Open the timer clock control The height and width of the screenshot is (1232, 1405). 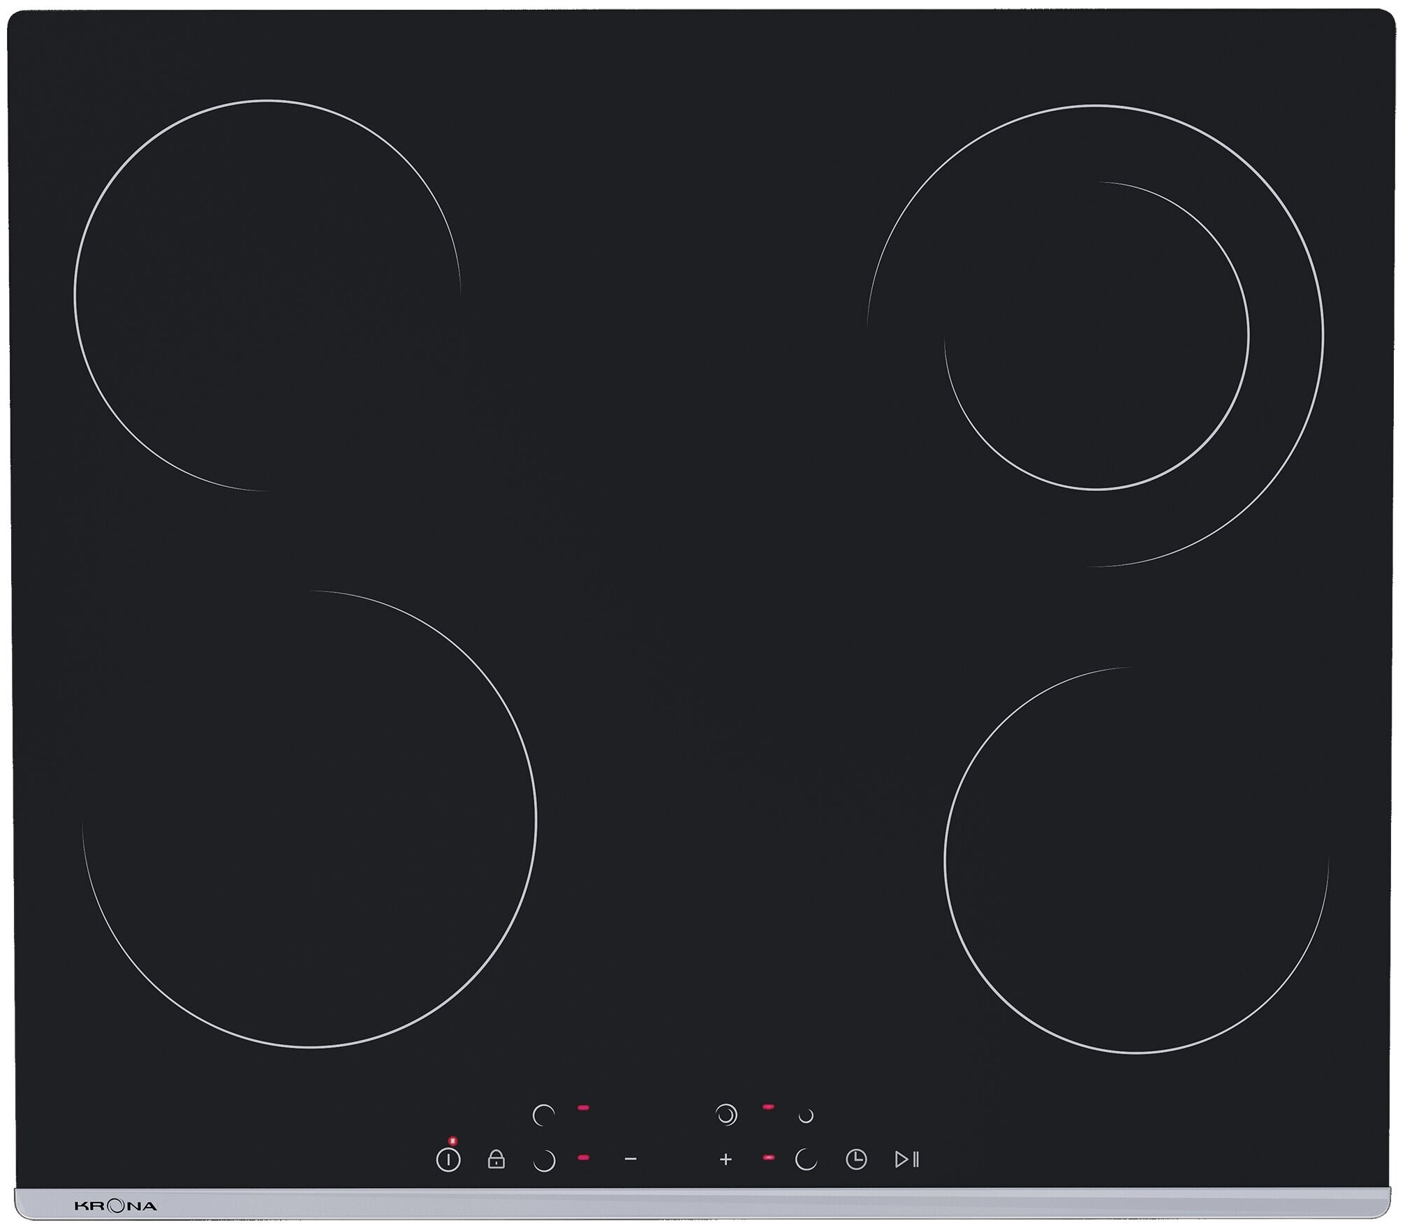(x=856, y=1160)
